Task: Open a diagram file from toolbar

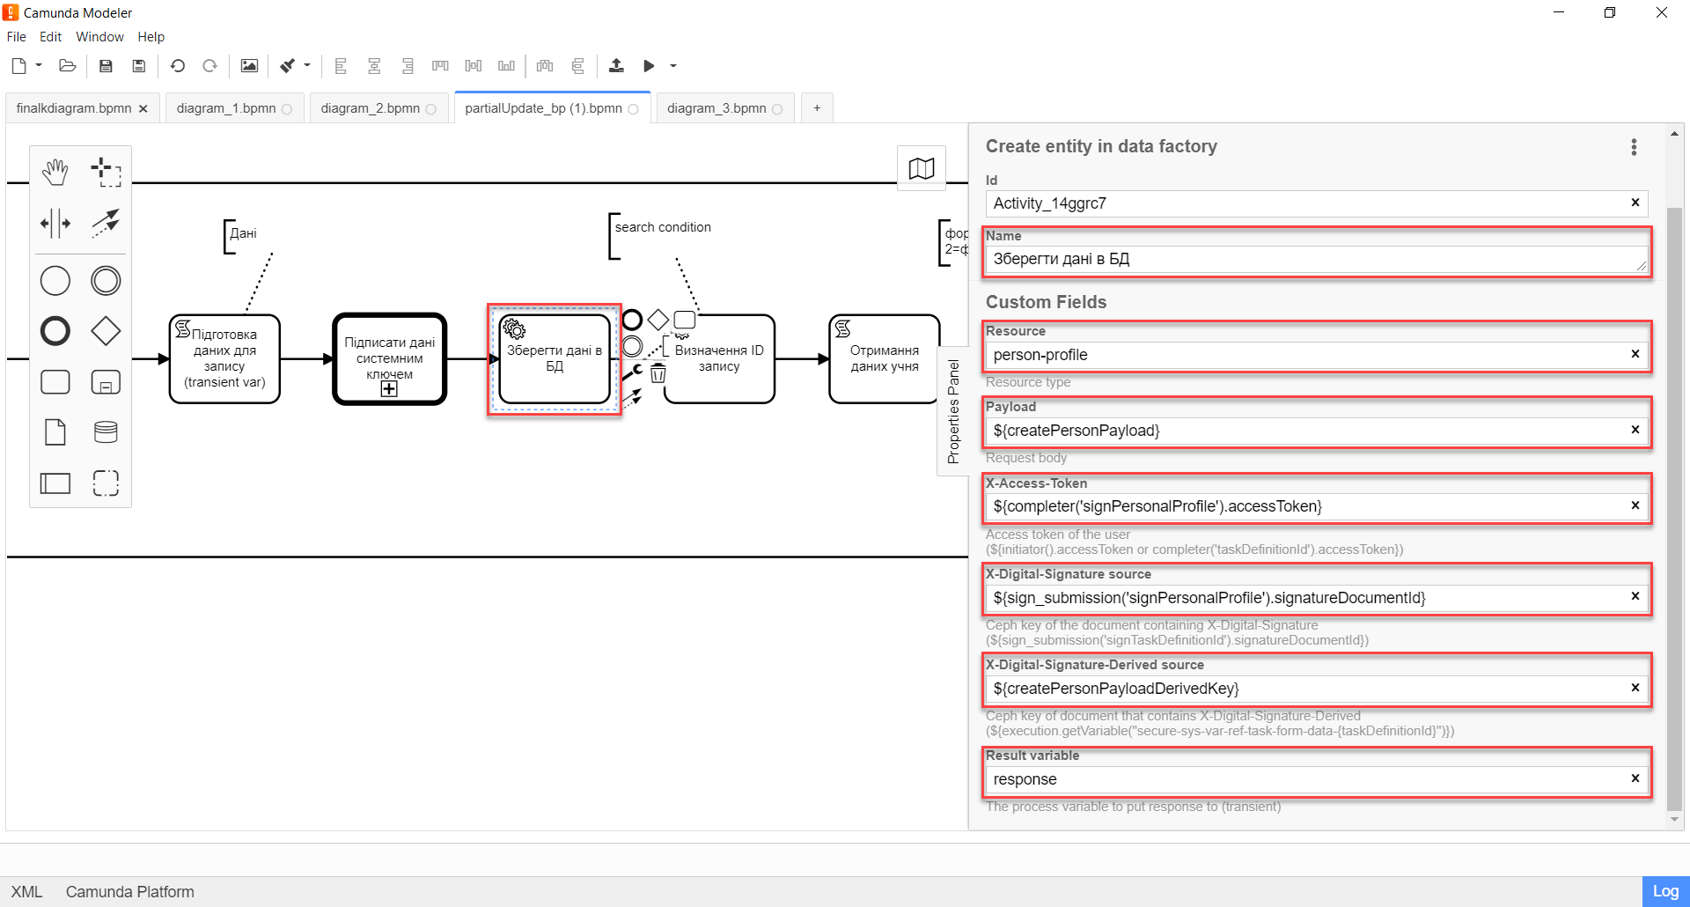Action: pyautogui.click(x=67, y=66)
